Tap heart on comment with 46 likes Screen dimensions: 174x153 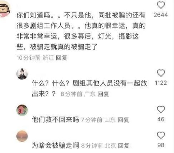coord(161,109)
